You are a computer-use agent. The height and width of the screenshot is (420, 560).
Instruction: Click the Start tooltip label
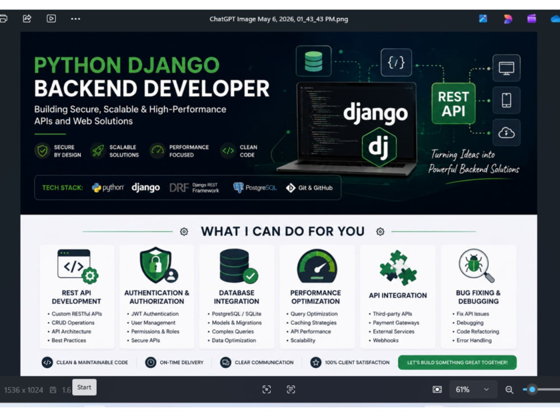pyautogui.click(x=85, y=387)
